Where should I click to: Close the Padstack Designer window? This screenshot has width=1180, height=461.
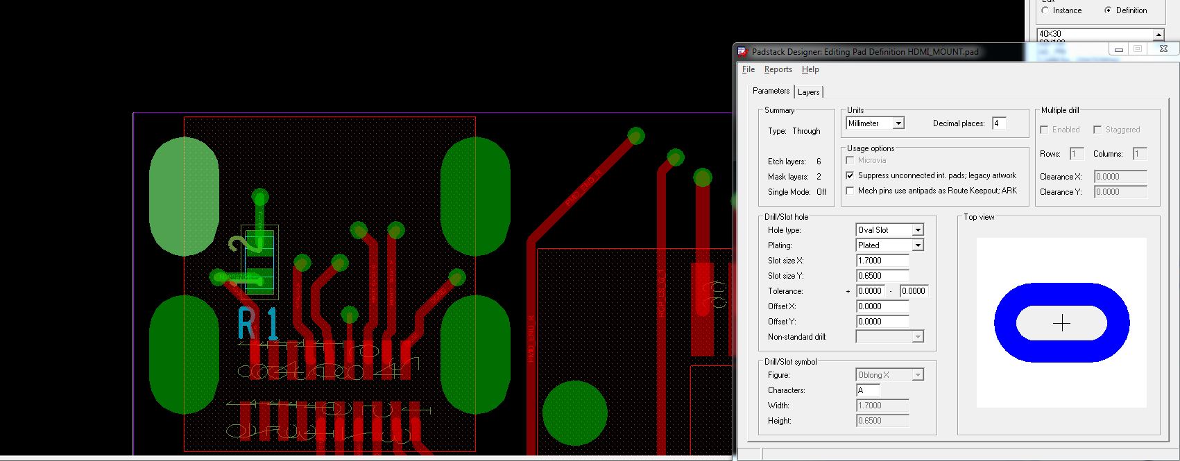(1163, 49)
